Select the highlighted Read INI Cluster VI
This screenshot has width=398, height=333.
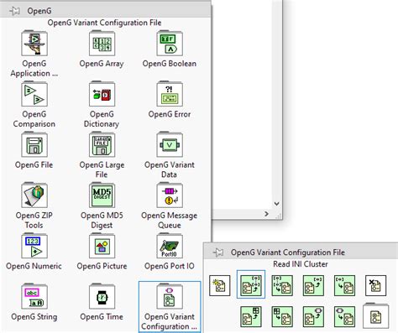click(251, 285)
